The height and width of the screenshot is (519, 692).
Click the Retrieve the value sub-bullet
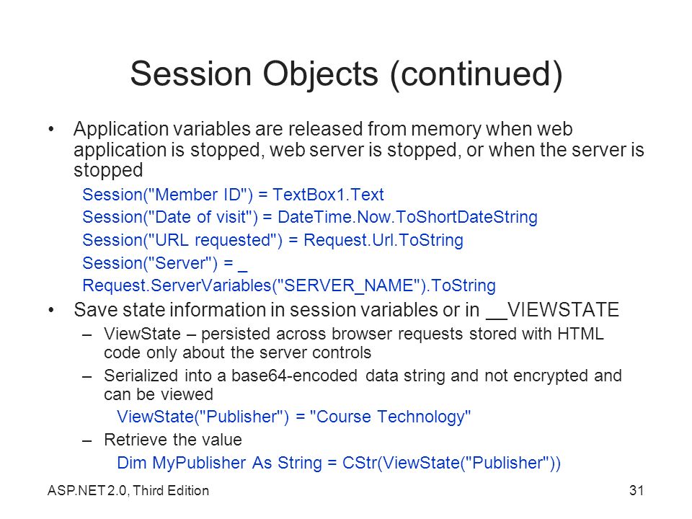(172, 440)
